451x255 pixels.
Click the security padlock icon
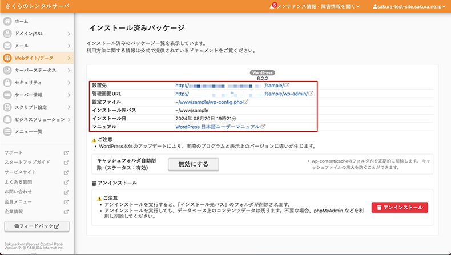pyautogui.click(x=7, y=83)
